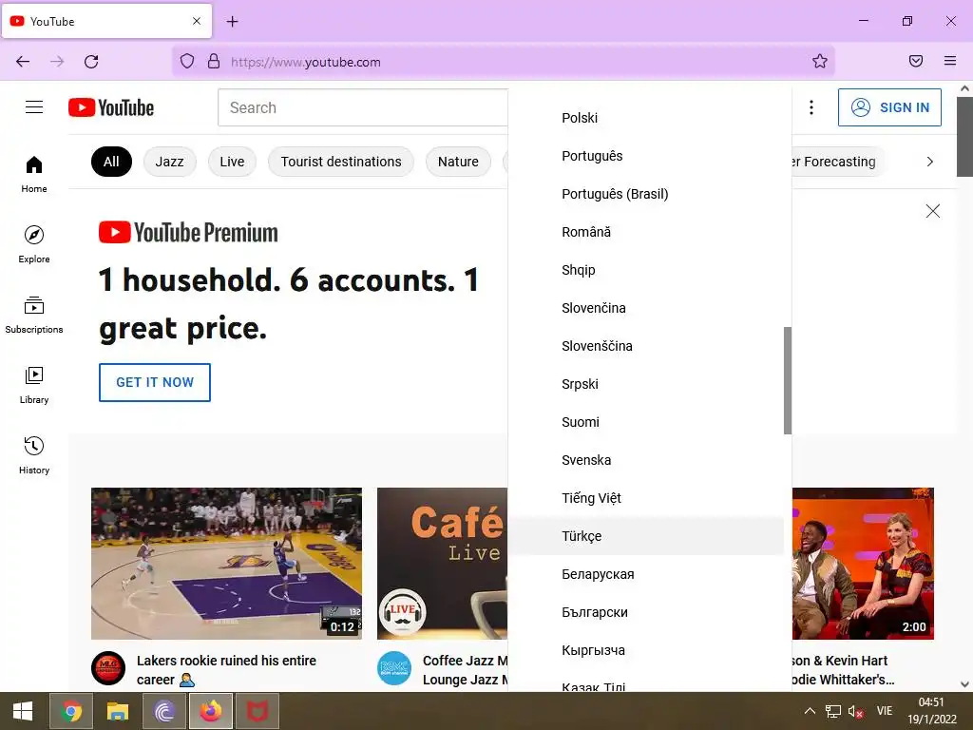Viewport: 973px width, 730px height.
Task: Choose Português (Brasil) language
Action: click(x=646, y=194)
